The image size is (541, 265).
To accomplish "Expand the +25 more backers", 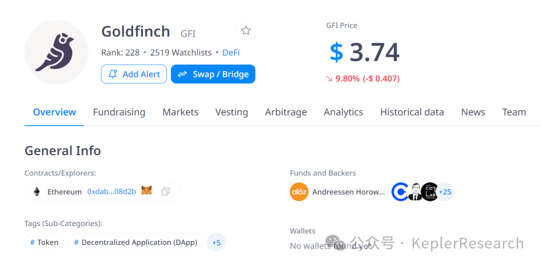I will tap(445, 192).
